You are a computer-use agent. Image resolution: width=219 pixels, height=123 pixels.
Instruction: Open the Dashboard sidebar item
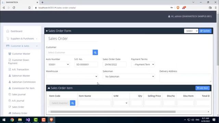(x=16, y=31)
